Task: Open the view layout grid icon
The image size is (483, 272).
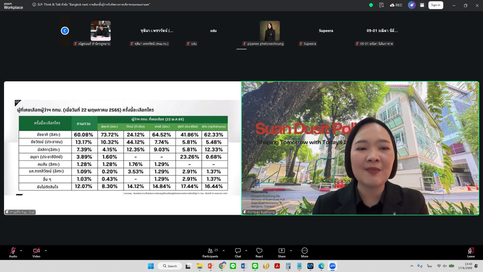Action: point(422,5)
